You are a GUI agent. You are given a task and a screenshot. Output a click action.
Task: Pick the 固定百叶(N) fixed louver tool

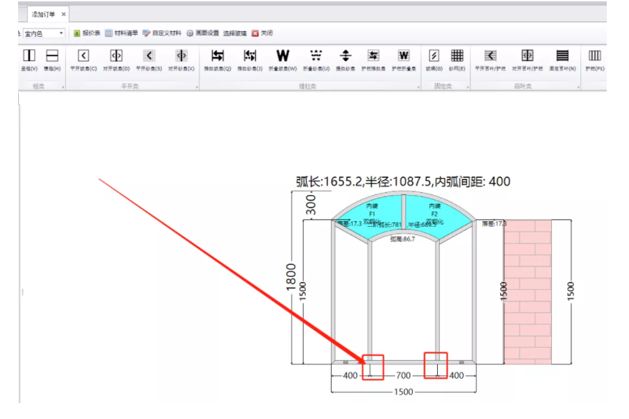(x=562, y=59)
